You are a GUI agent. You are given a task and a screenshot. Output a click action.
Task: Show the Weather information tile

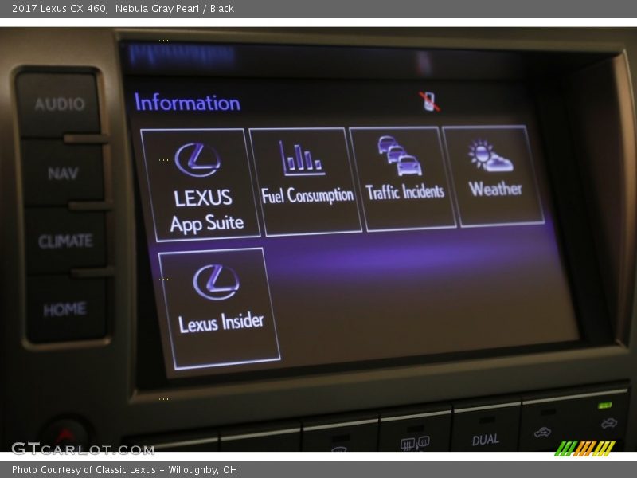coord(494,177)
